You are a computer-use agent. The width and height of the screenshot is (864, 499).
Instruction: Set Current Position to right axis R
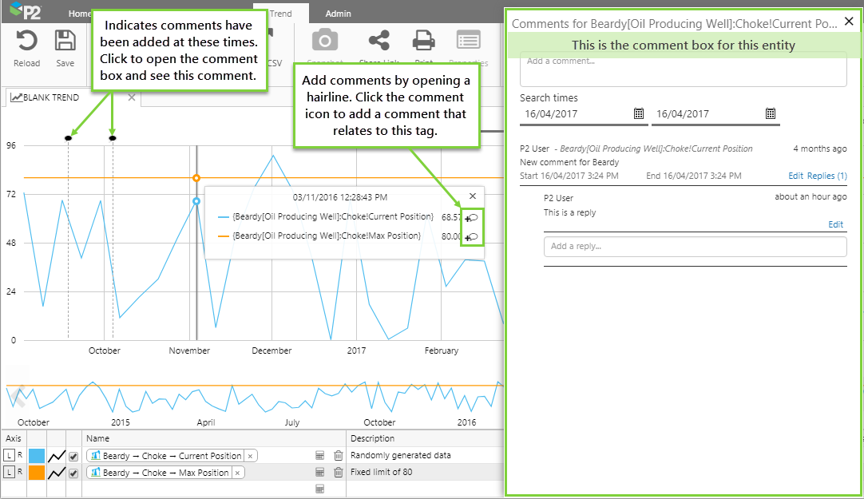pos(21,455)
